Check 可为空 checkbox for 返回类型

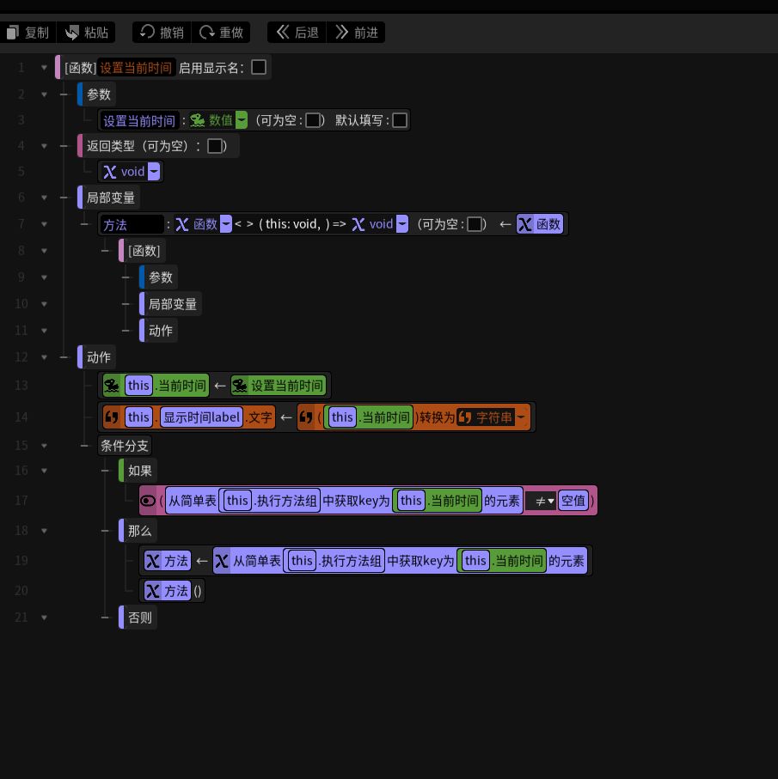pyautogui.click(x=215, y=146)
